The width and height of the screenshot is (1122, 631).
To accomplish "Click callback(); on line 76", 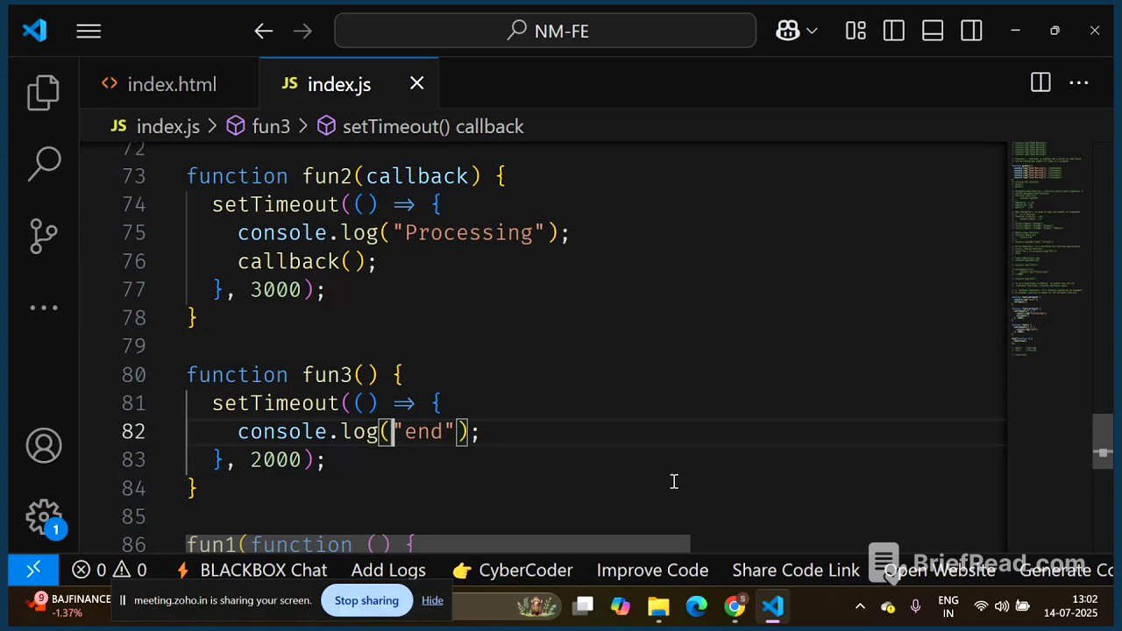I will tap(307, 261).
